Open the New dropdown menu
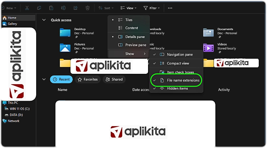267x148 pixels. coord(9,8)
